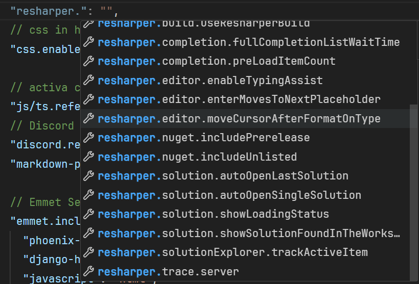
Task: Click wrench icon beside solution.autoOpenLastSolution
Action: pos(88,175)
